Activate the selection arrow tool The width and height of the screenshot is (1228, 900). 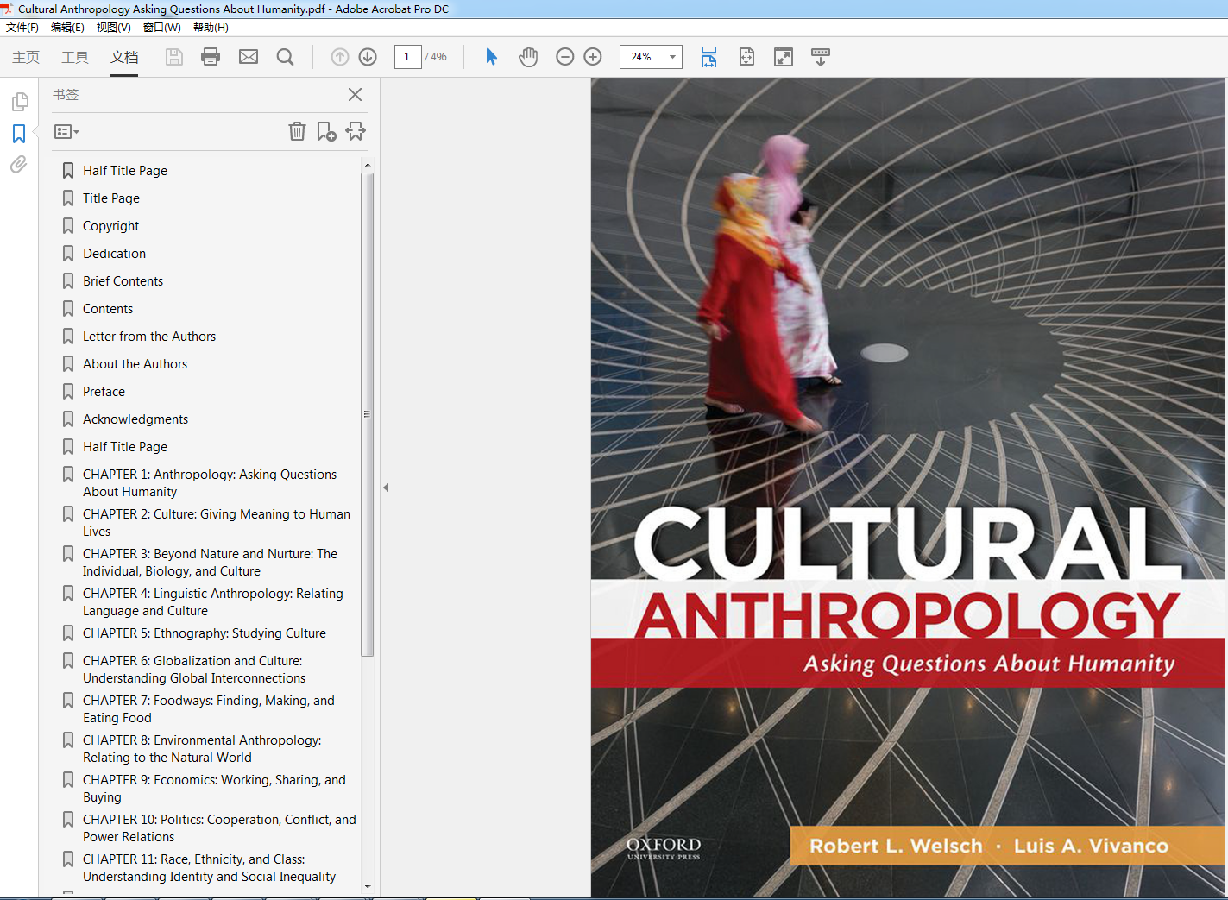[491, 57]
